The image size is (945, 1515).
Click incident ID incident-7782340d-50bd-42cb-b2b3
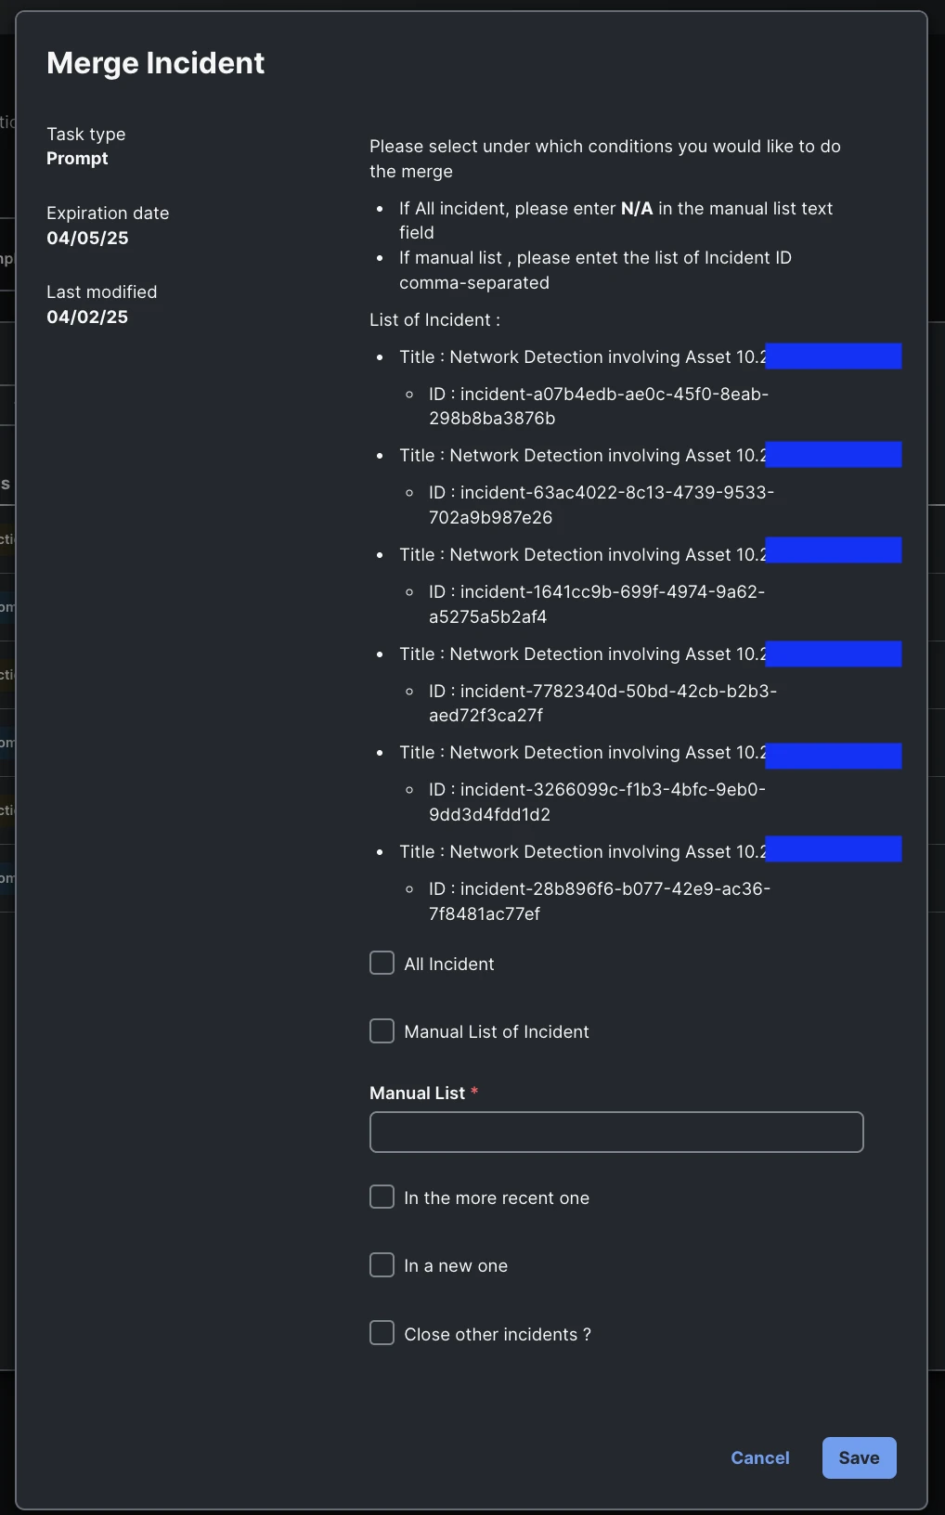coord(602,703)
